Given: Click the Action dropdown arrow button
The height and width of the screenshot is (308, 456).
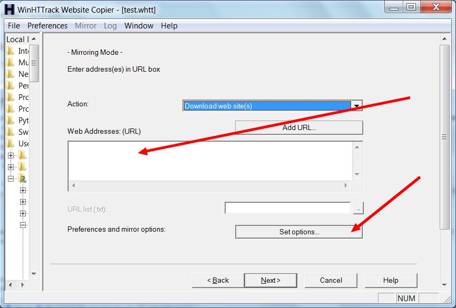Looking at the screenshot, I should point(356,106).
